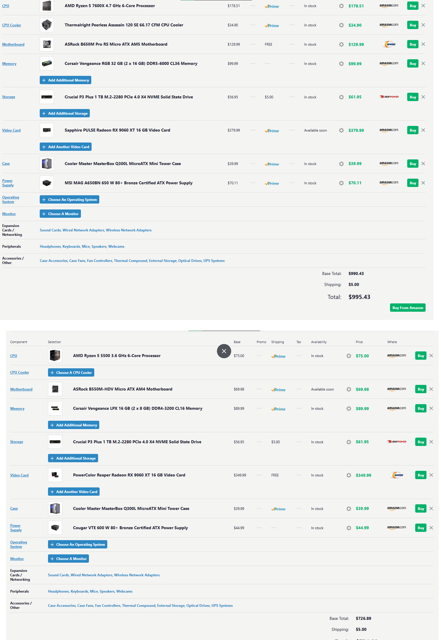Choose A Monitor in first build
441x640 pixels.
pos(60,214)
